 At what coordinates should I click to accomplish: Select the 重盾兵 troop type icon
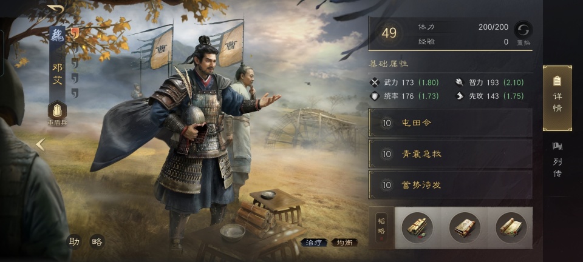tap(57, 110)
